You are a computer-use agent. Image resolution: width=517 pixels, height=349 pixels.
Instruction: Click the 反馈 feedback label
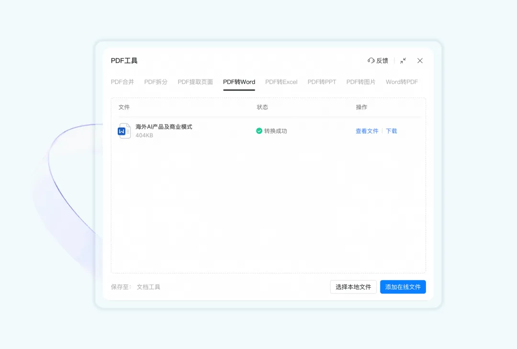(x=382, y=61)
